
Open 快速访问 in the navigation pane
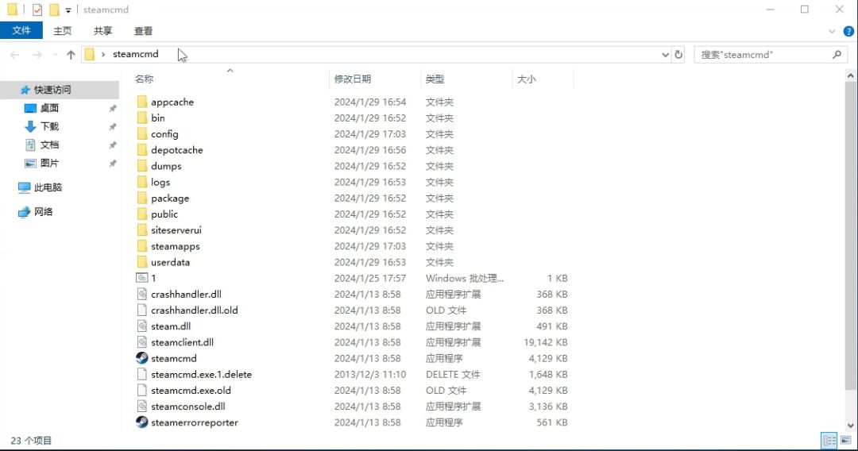click(52, 90)
